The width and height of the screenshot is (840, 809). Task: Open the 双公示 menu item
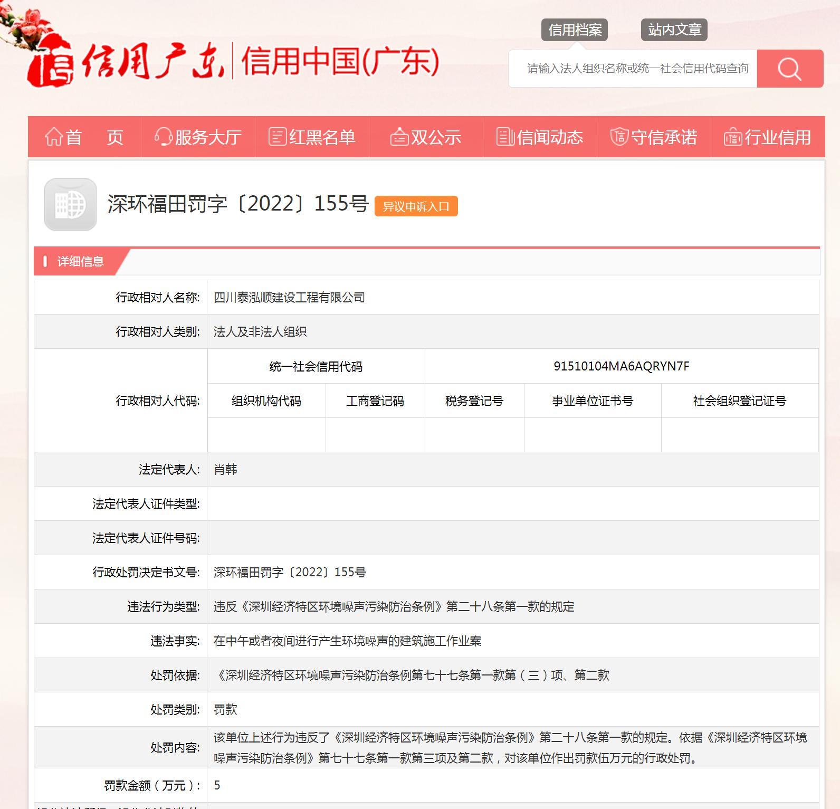426,137
